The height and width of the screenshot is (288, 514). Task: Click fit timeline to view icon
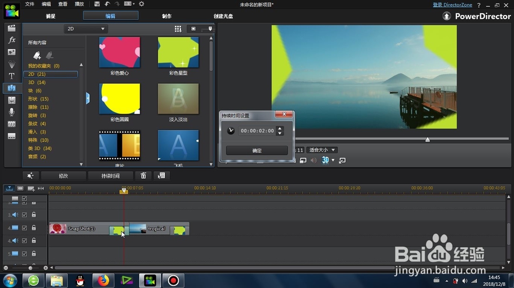pos(41,188)
